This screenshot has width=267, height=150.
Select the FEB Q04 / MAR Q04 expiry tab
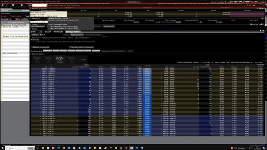[59, 60]
